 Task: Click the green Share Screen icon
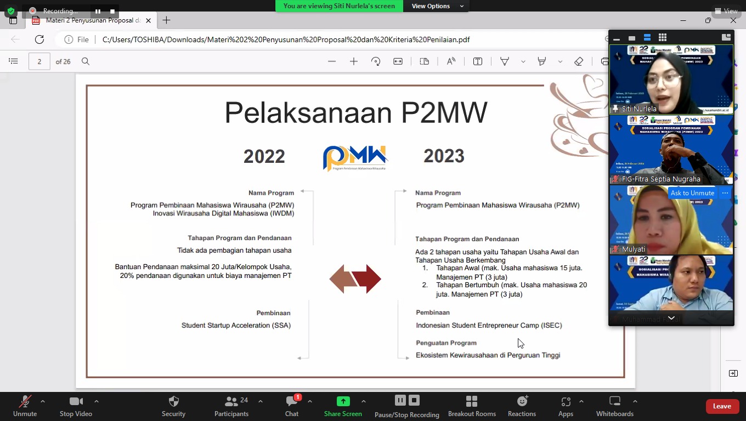click(343, 401)
